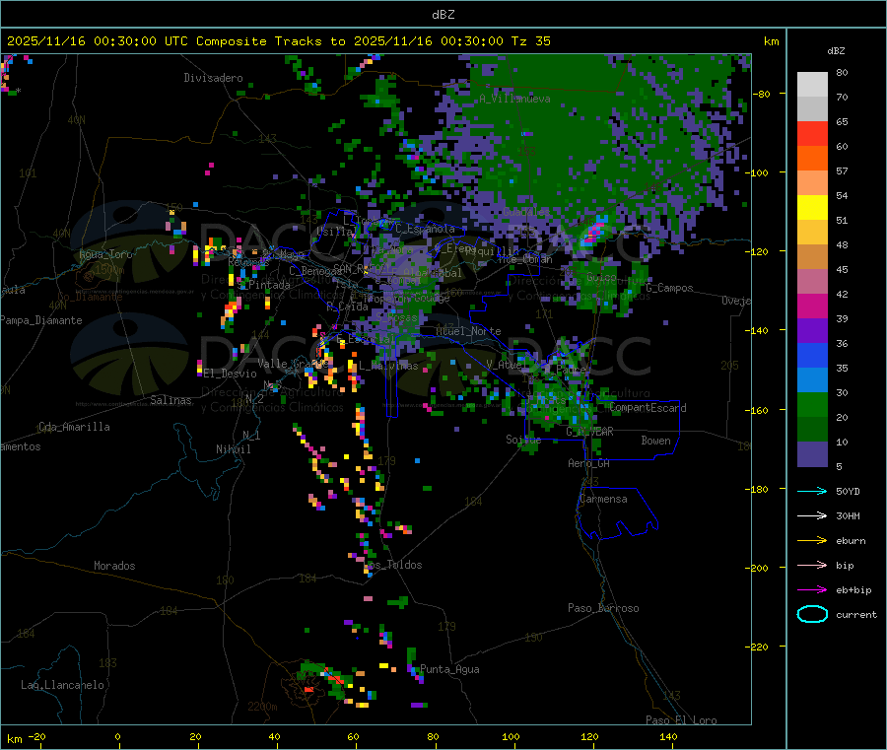Click the 'Divisadero' map label
The image size is (887, 750).
tap(213, 78)
